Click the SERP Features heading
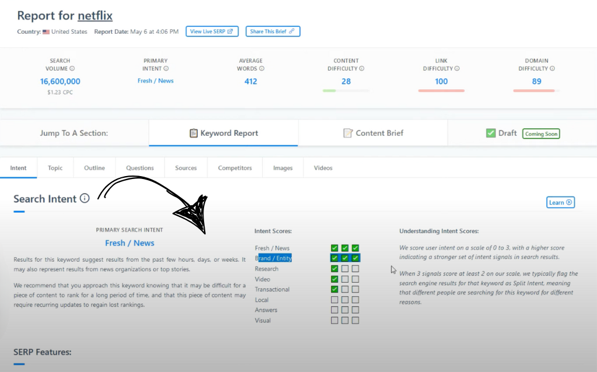This screenshot has height=372, width=597. pos(43,352)
